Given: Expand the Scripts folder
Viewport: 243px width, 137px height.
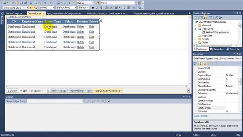Looking at the screenshot, I should 195,39.
